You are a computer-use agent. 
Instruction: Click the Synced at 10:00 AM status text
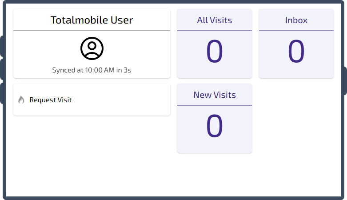point(92,70)
